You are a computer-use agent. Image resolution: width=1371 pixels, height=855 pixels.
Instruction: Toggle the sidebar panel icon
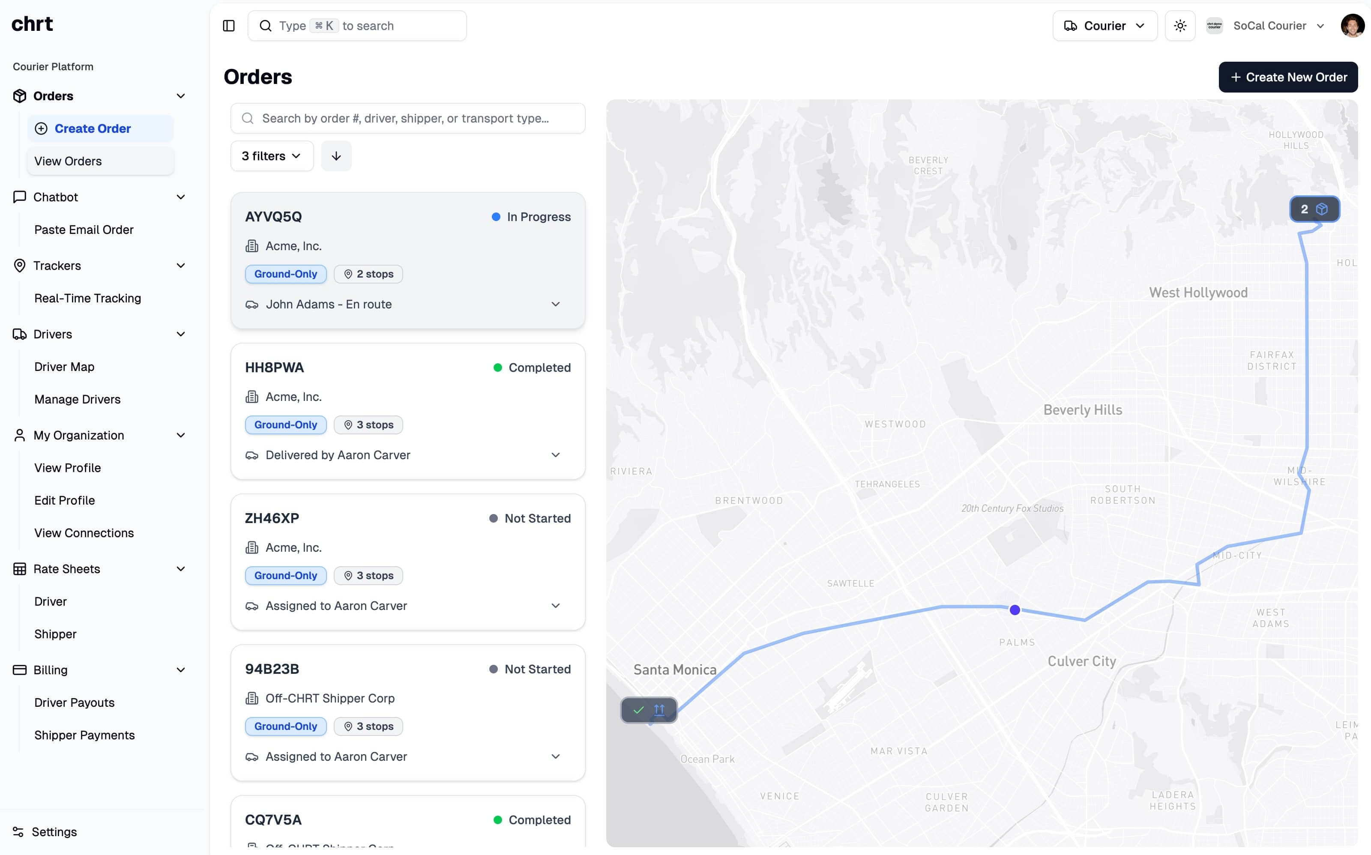[x=228, y=25]
